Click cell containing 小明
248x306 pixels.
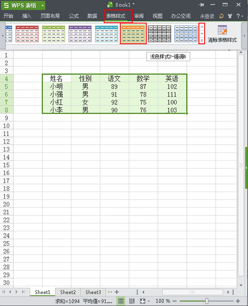(x=56, y=86)
